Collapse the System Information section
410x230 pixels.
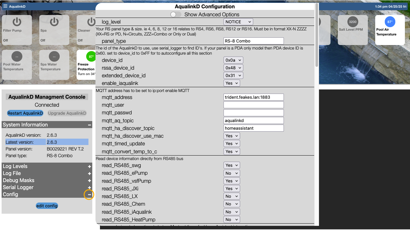coord(89,125)
